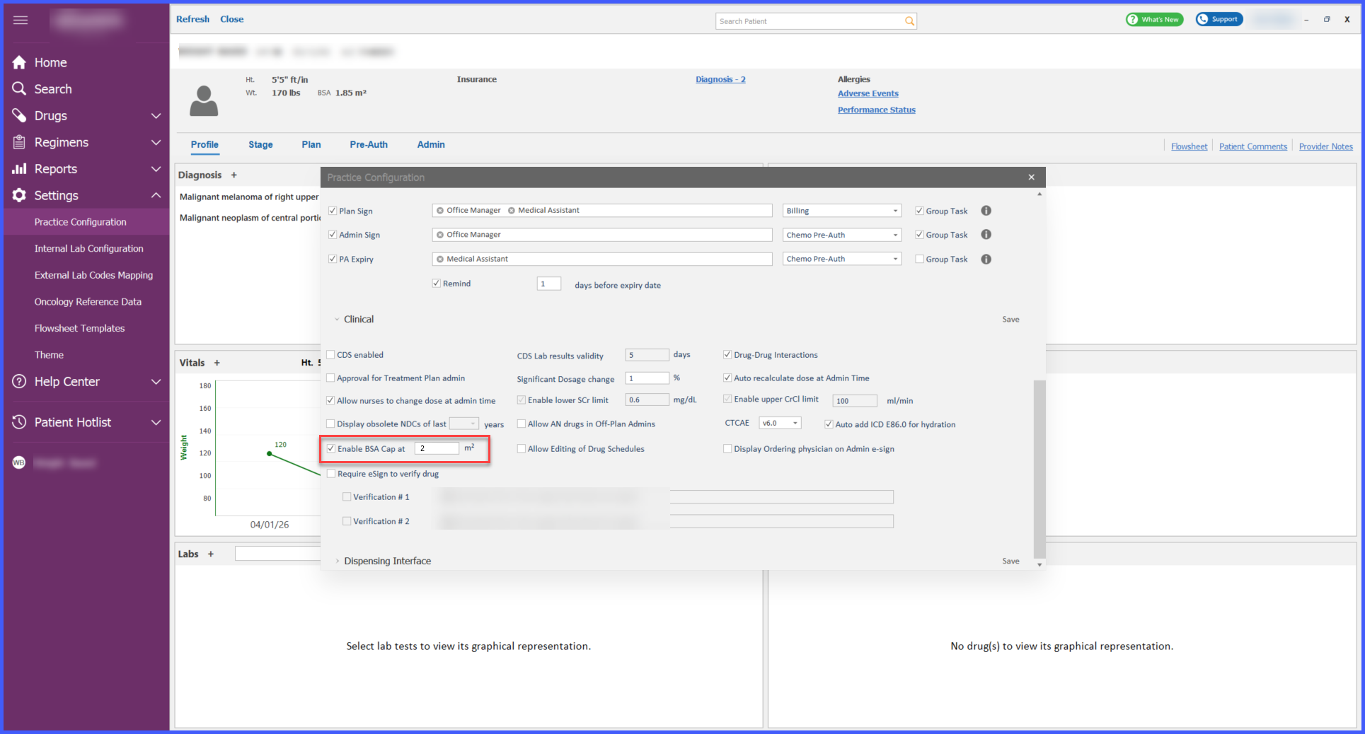Open Billing dropdown in Plan Sign row
The image size is (1365, 734).
click(x=842, y=211)
